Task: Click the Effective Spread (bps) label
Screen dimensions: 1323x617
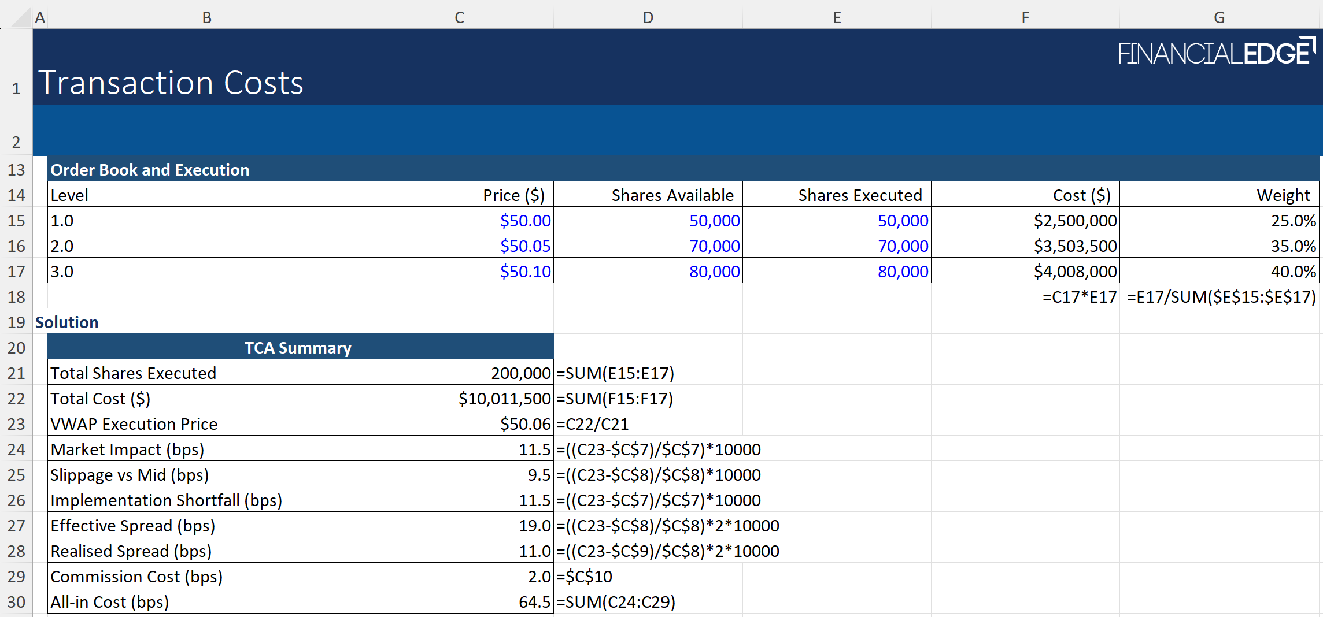Action: (x=133, y=526)
